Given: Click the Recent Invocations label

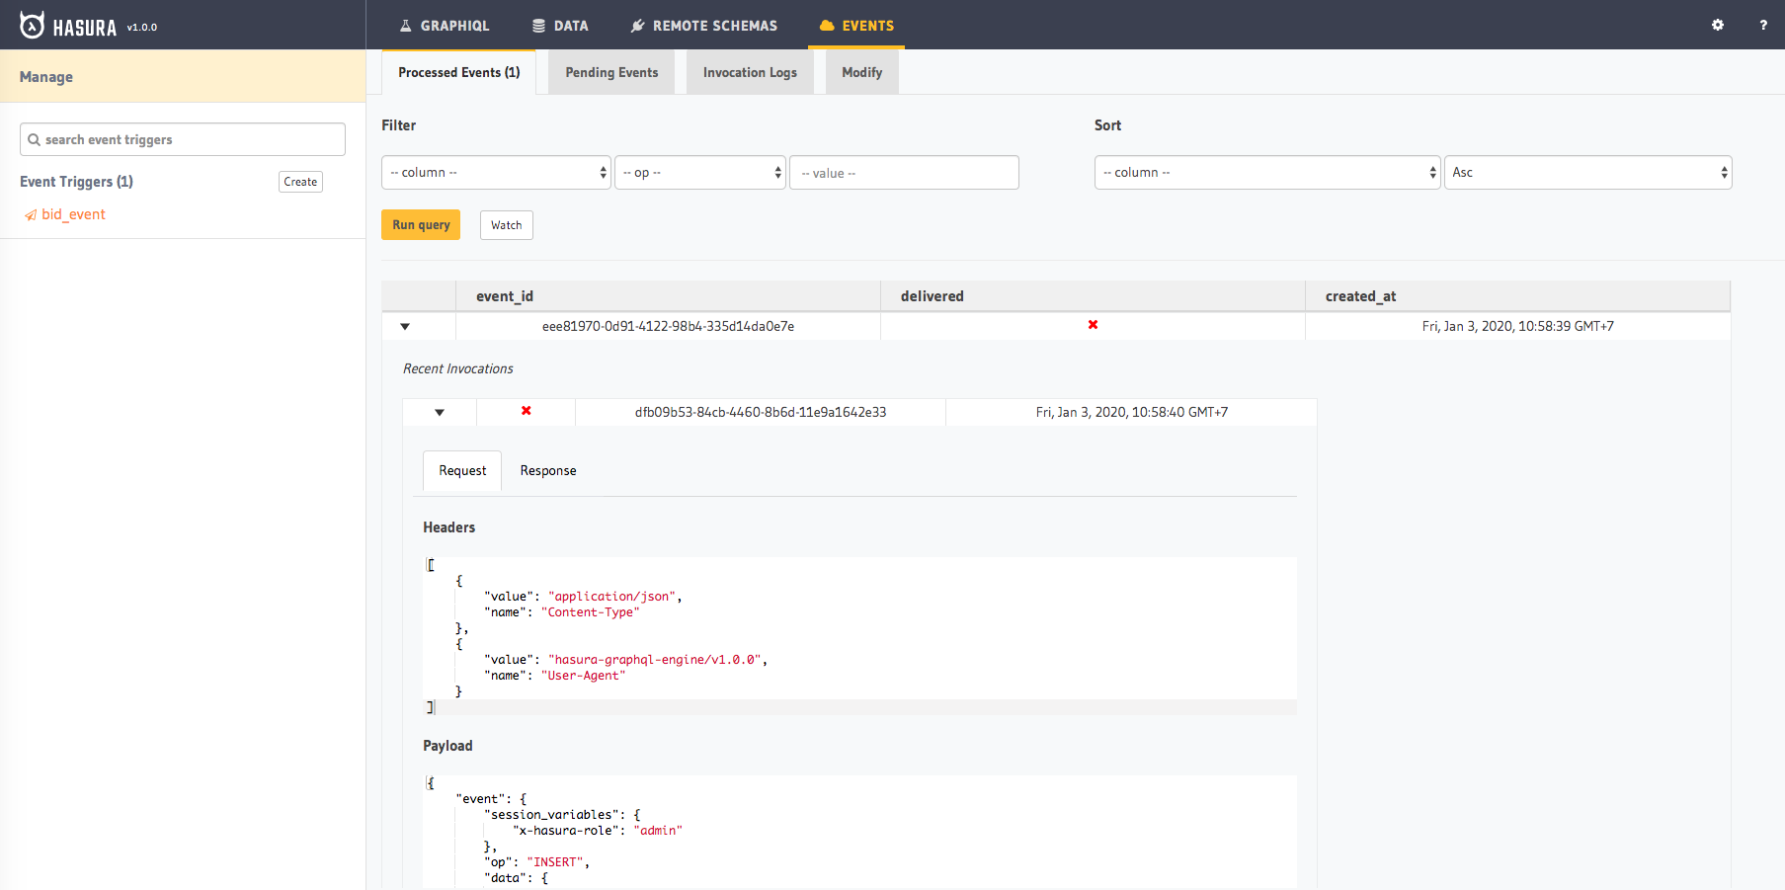Looking at the screenshot, I should [x=458, y=368].
